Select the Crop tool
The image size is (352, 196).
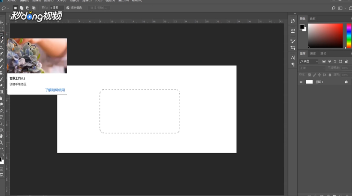(x=2, y=48)
